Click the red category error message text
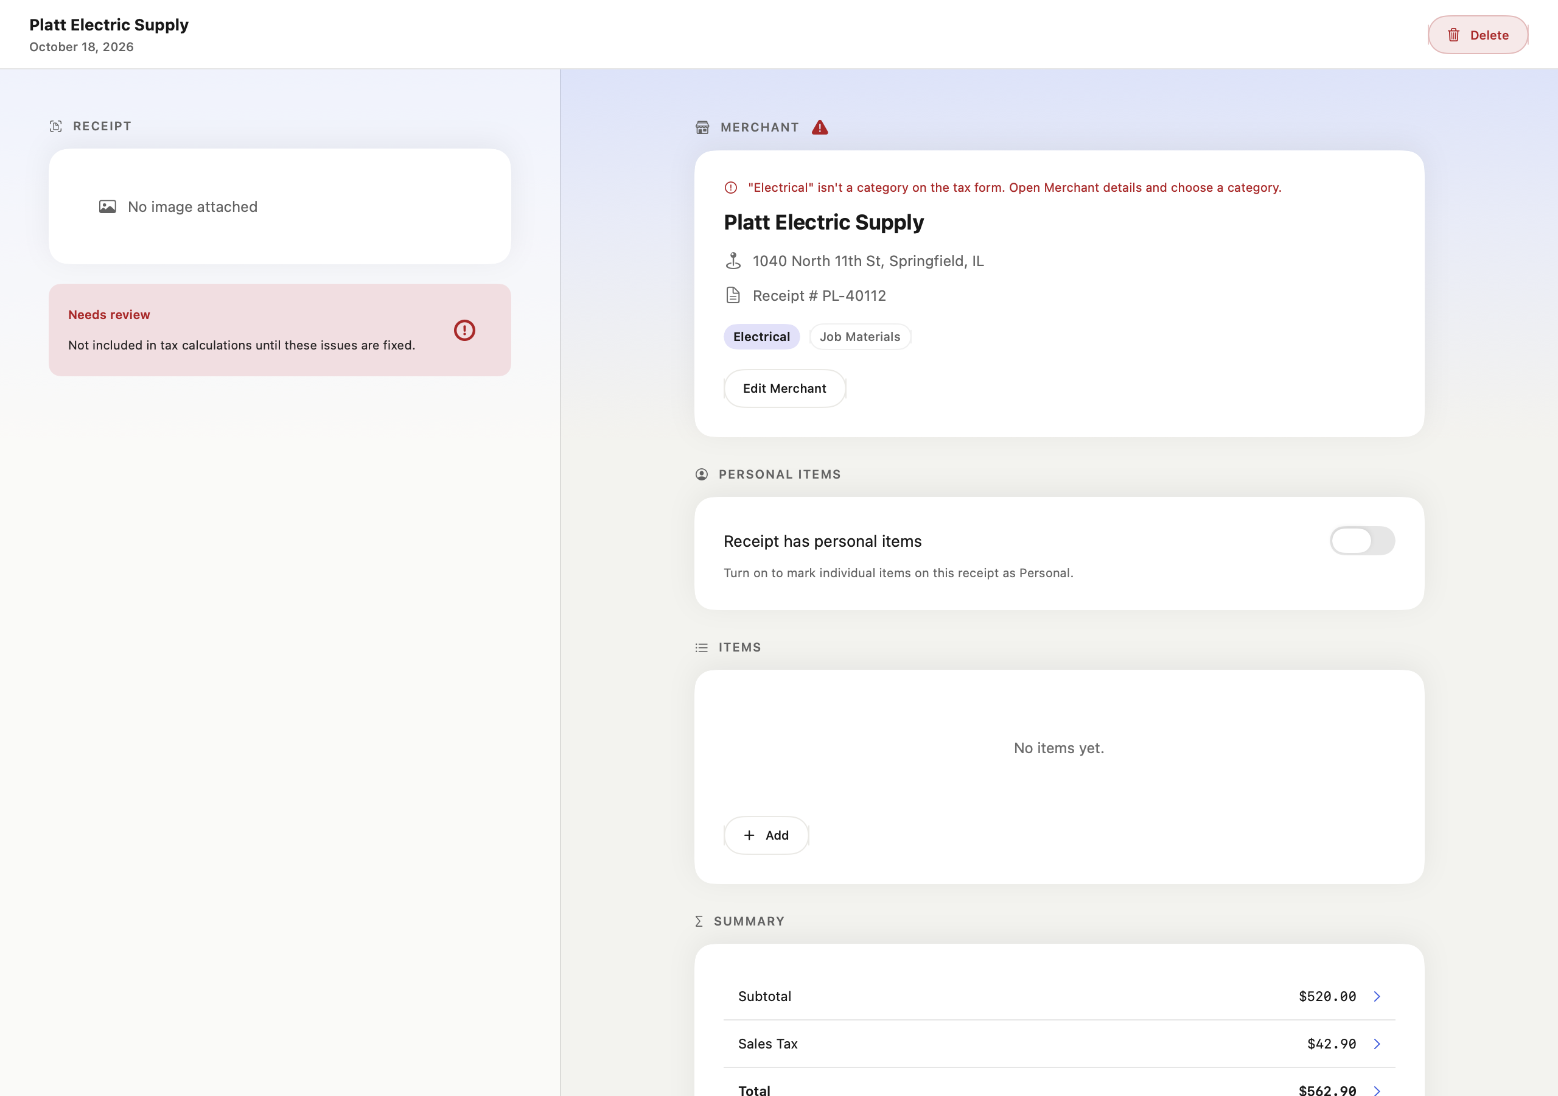This screenshot has width=1558, height=1096. (x=1015, y=188)
